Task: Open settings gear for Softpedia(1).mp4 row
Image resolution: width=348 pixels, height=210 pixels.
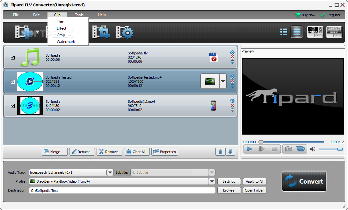Action: point(232,101)
